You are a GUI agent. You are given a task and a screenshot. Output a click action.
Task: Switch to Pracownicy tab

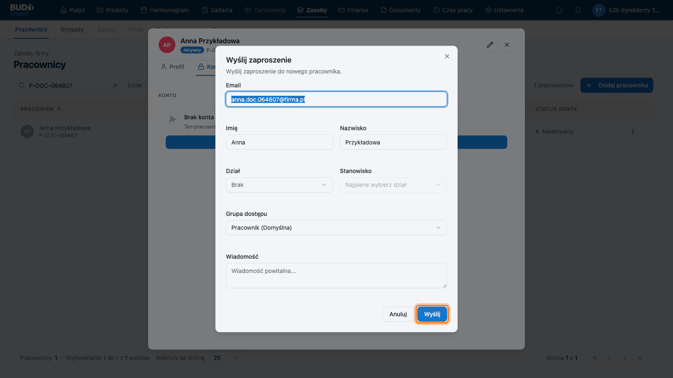click(x=31, y=29)
